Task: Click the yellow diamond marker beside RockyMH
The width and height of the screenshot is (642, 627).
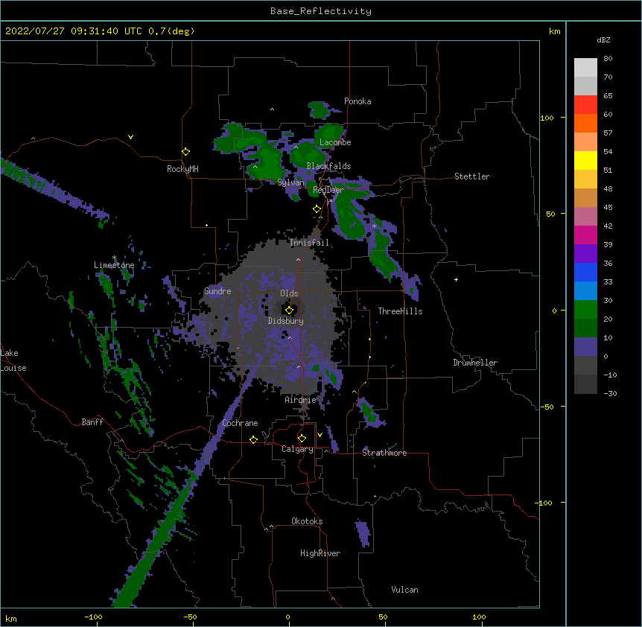Action: click(x=185, y=152)
